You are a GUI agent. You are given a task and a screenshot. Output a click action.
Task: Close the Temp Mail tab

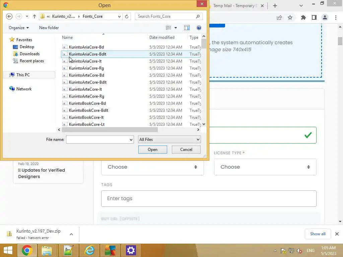coord(262,6)
